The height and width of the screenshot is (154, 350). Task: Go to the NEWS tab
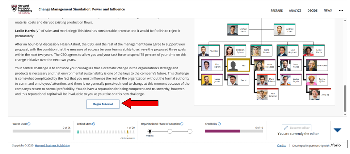click(x=328, y=10)
